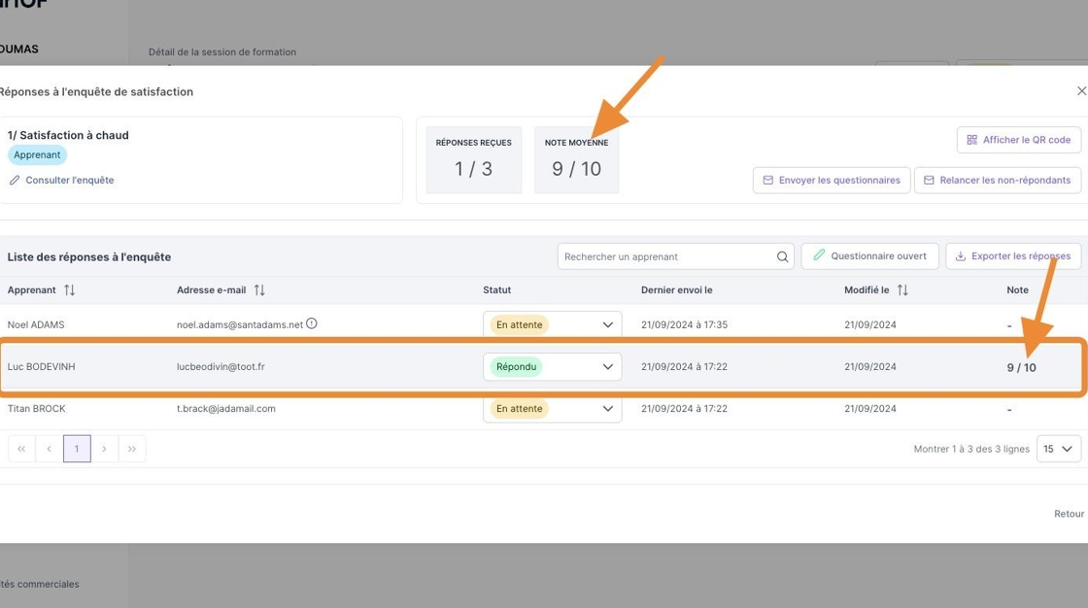Click the magnifier search icon
Image resolution: width=1088 pixels, height=608 pixels.
[782, 256]
